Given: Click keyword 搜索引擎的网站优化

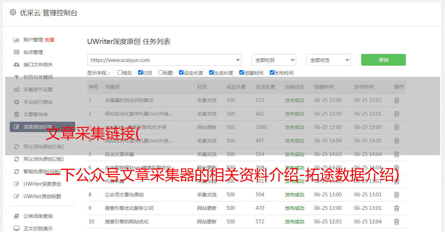Looking at the screenshot, I should (x=127, y=222).
